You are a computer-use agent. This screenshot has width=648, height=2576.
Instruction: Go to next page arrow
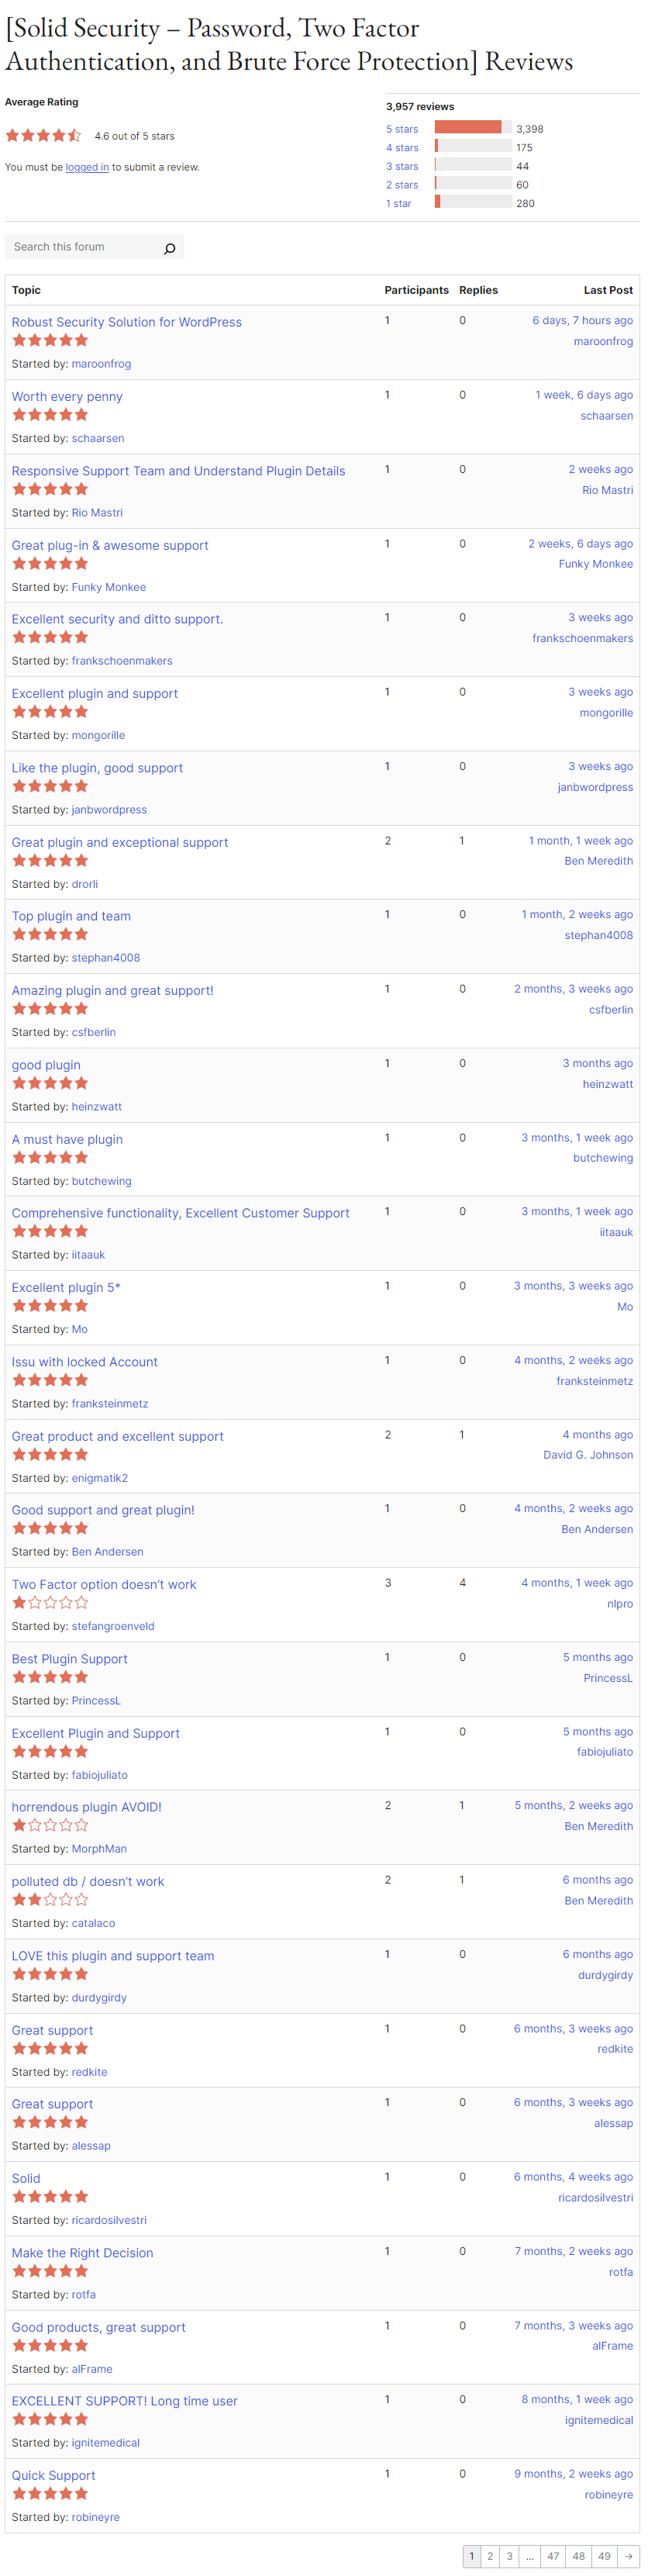tap(628, 2555)
